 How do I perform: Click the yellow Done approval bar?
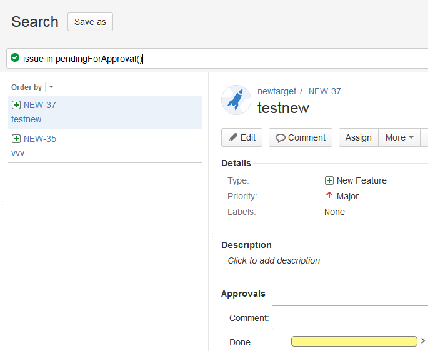coord(354,341)
